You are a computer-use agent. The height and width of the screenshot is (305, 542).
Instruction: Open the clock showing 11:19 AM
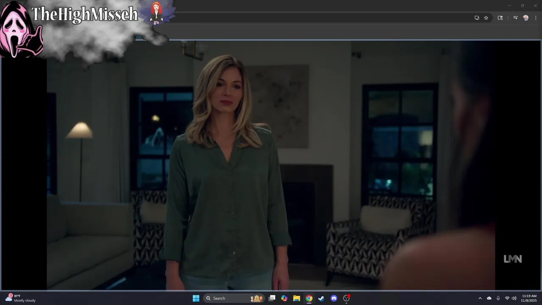(529, 298)
